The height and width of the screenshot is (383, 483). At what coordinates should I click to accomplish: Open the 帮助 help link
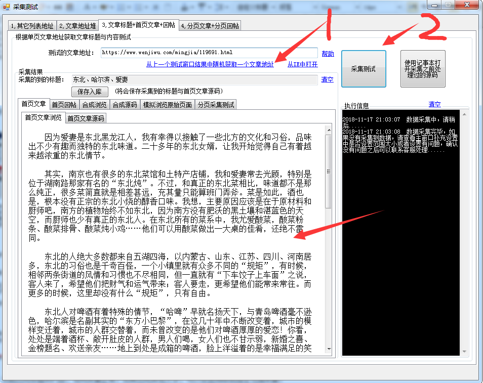point(328,54)
